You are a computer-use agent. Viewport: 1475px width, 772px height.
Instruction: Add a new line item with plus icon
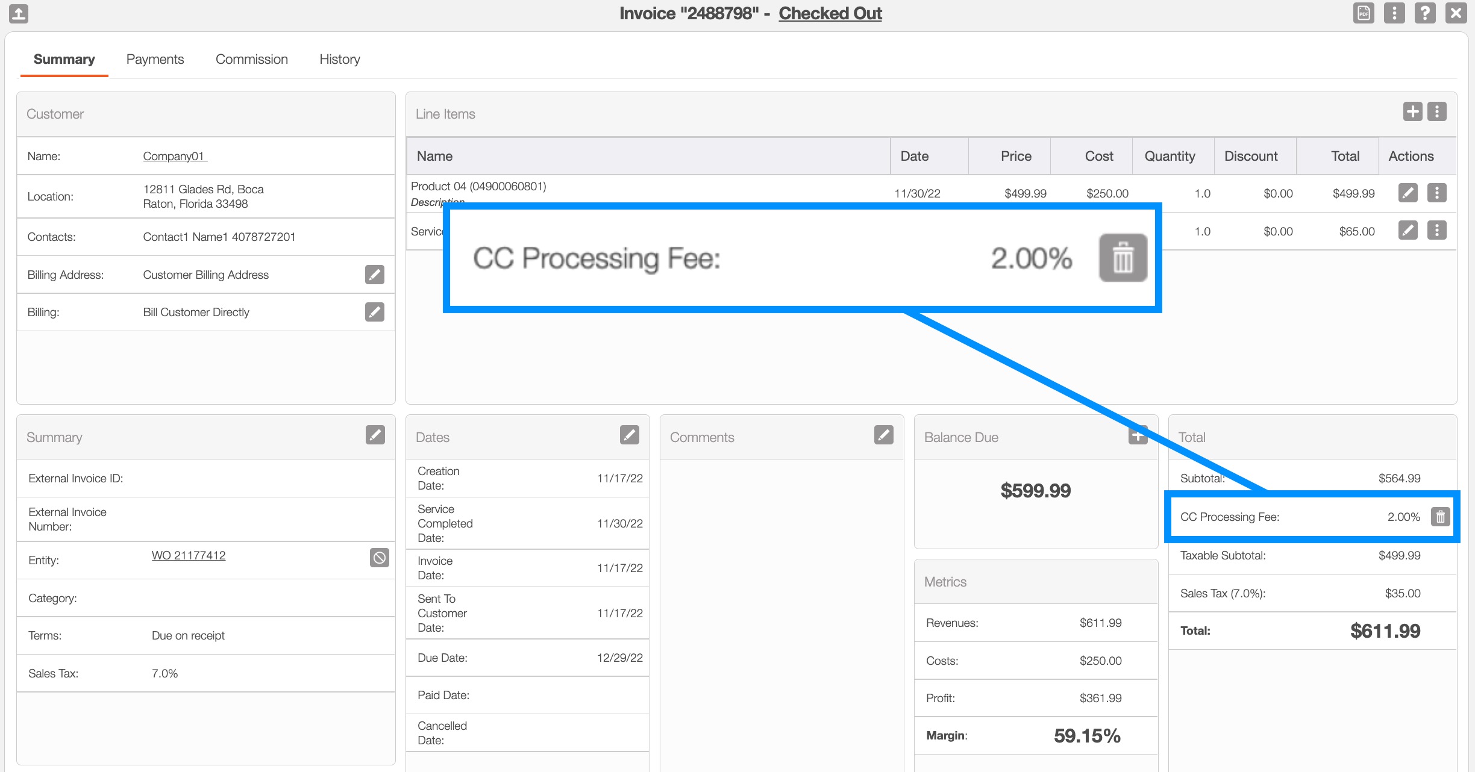click(x=1412, y=111)
